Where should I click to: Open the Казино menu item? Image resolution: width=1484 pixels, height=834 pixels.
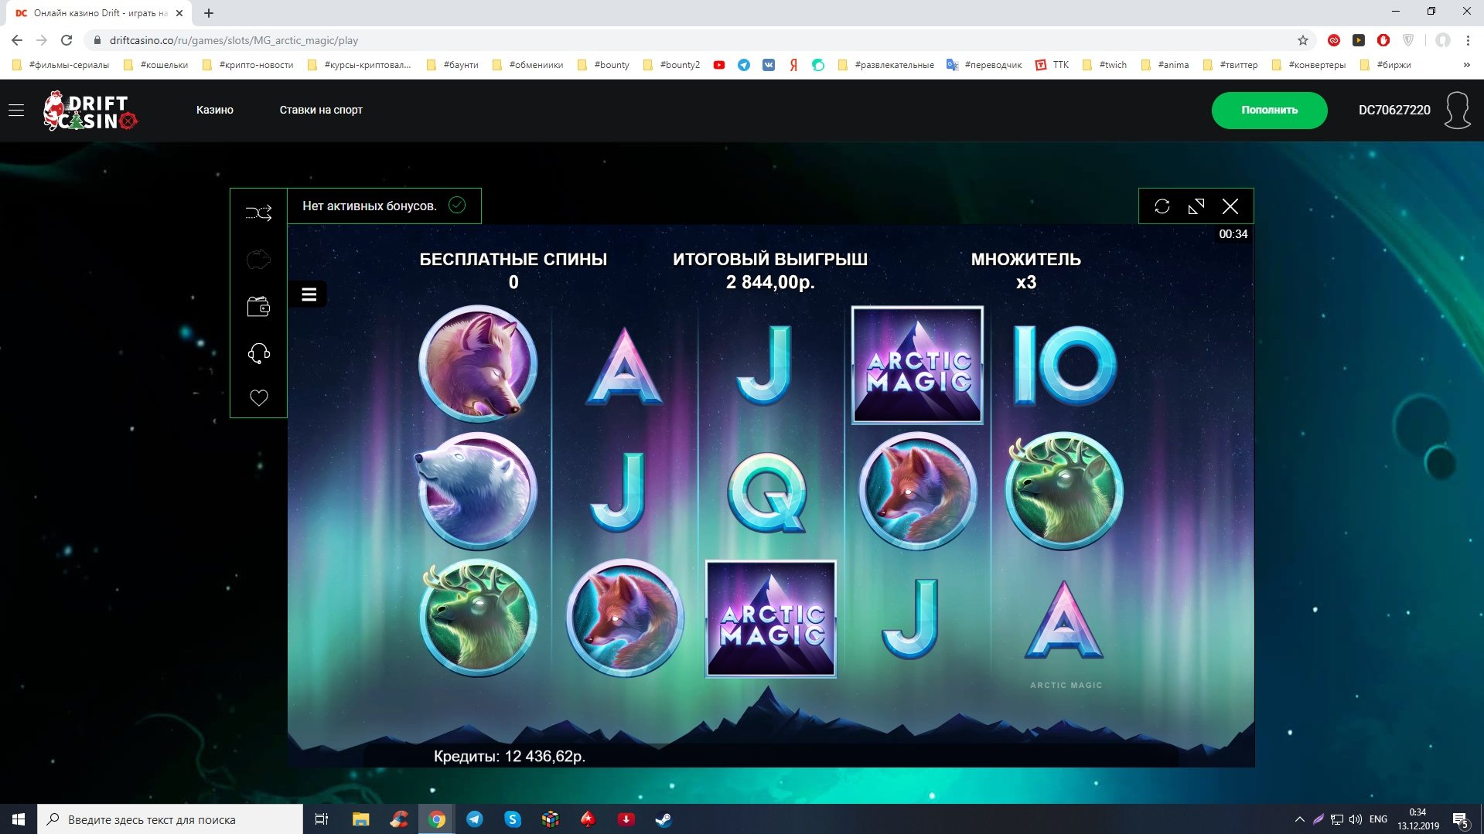[215, 110]
